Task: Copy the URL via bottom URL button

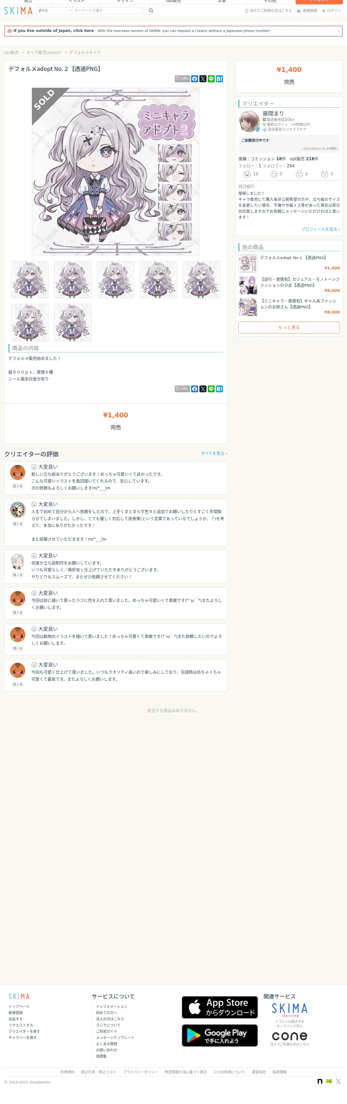Action: pos(182,389)
